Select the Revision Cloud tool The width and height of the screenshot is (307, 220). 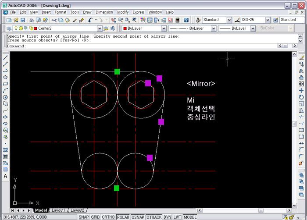point(5,104)
